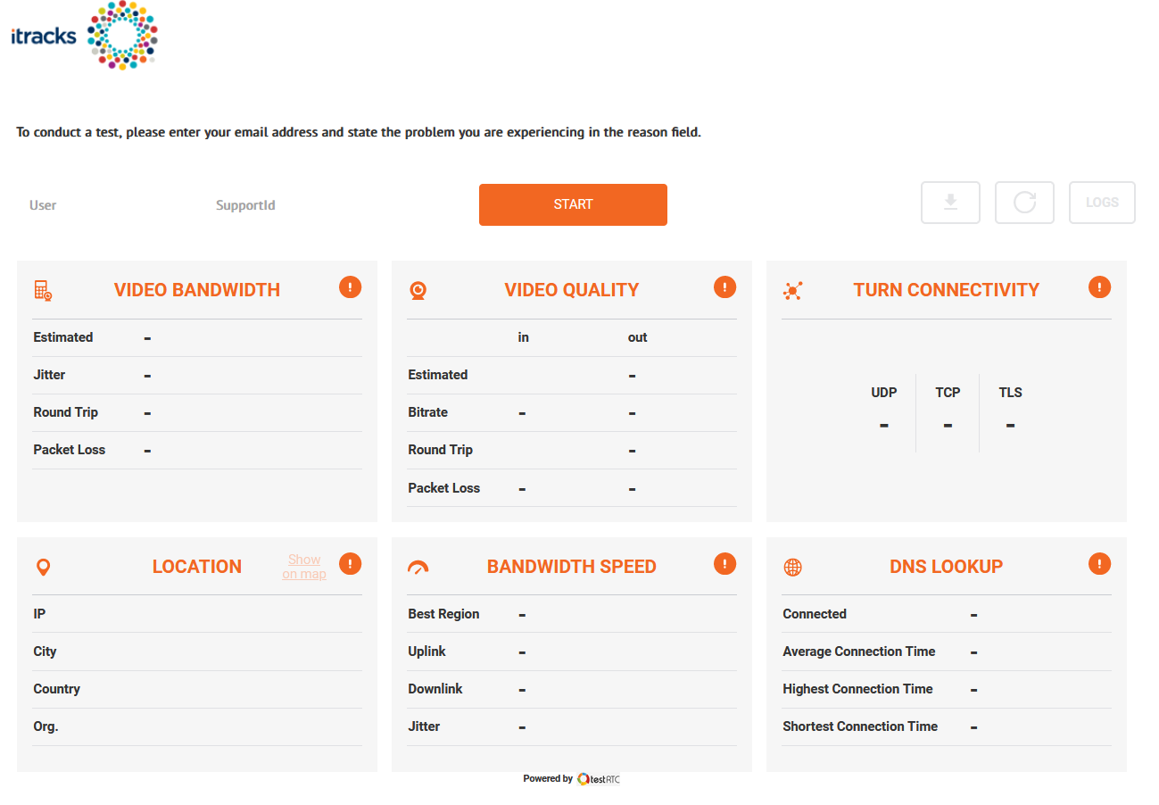This screenshot has width=1159, height=805.
Task: Click Round Trip in Video Bandwidth
Action: pos(197,413)
